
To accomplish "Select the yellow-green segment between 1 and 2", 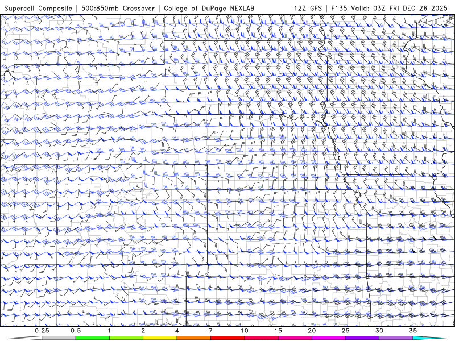I will [x=126, y=338].
